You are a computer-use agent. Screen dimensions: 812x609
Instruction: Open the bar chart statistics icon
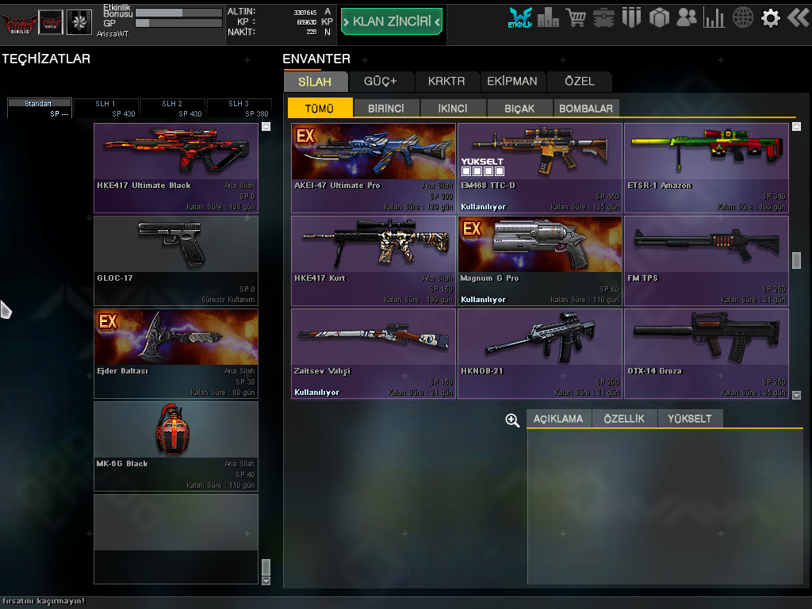714,18
